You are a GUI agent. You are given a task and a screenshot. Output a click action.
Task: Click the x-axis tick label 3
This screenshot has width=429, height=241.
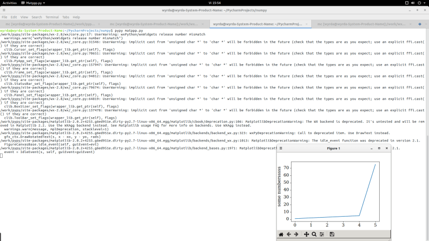coord(343,225)
